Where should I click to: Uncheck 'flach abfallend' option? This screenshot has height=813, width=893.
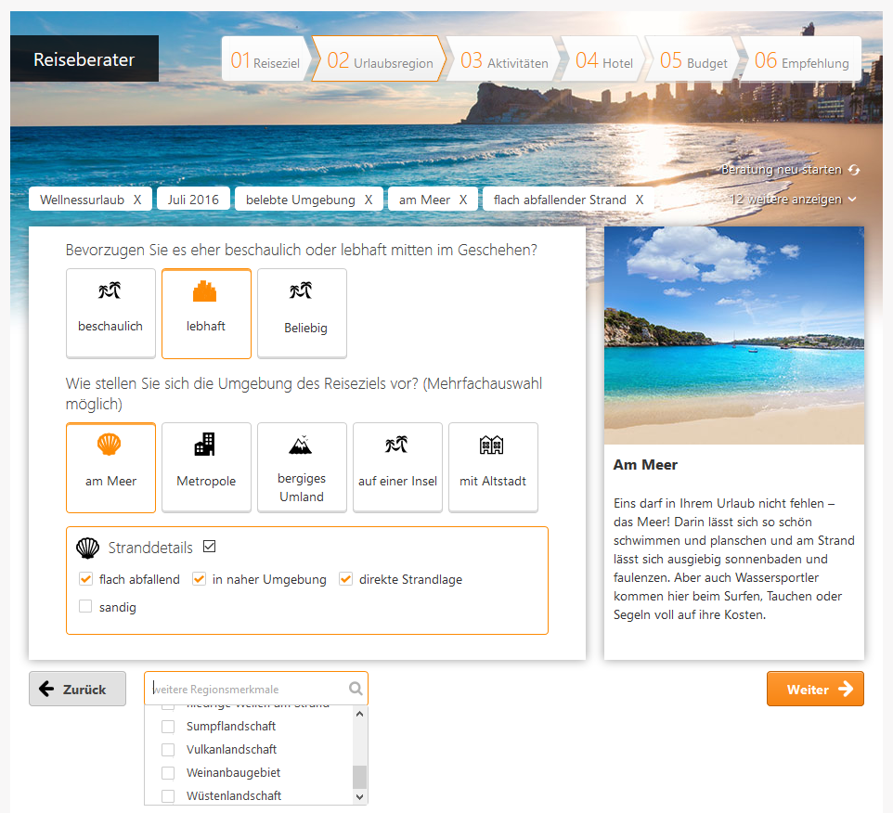click(x=85, y=579)
